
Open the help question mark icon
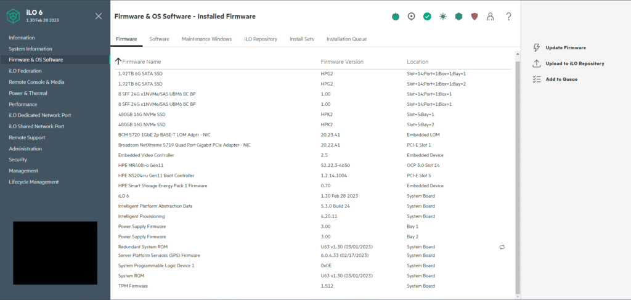(508, 17)
